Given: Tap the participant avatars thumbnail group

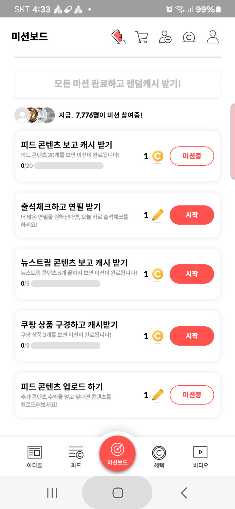Looking at the screenshot, I should pyautogui.click(x=35, y=115).
